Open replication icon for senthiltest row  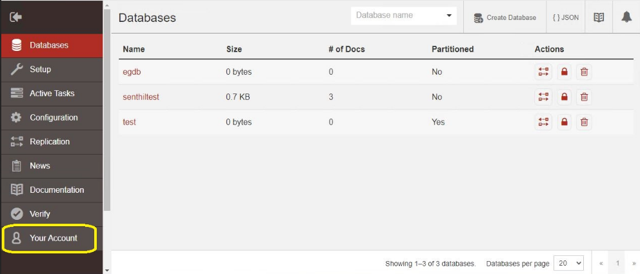(x=543, y=97)
